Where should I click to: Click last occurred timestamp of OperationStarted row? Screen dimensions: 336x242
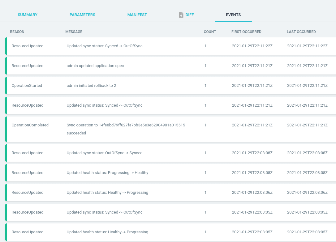point(307,85)
